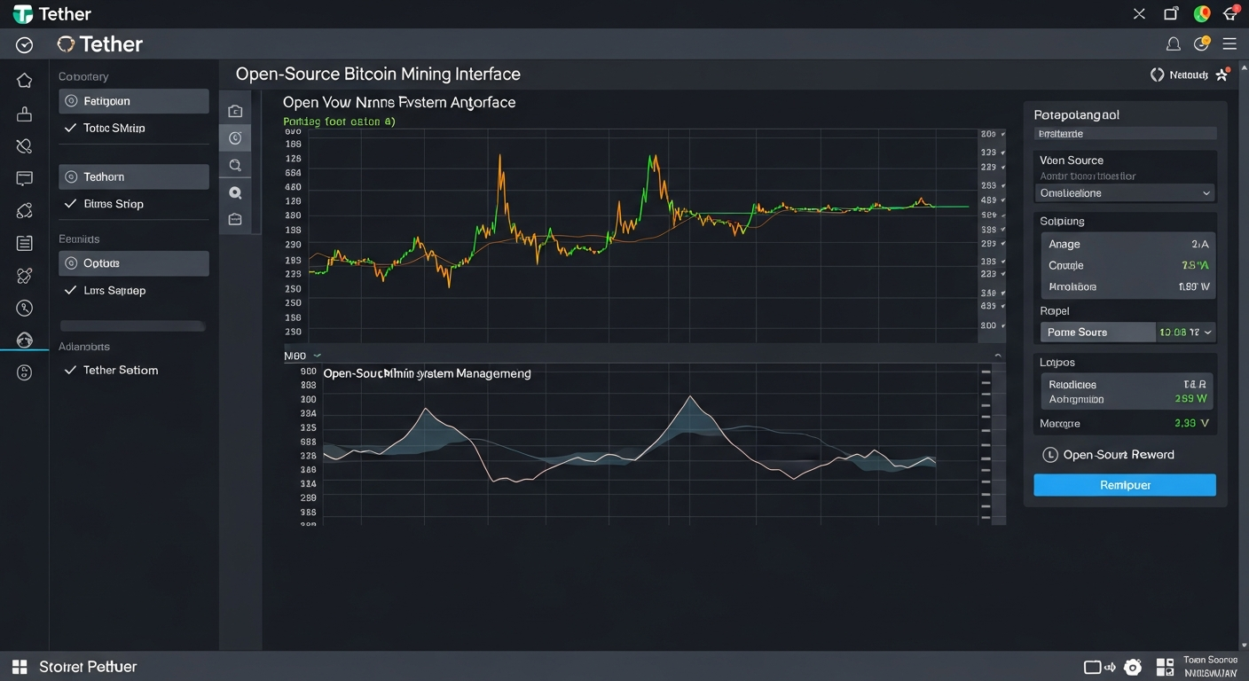Click the Windows Start icon in taskbar
This screenshot has width=1249, height=681.
[x=19, y=667]
